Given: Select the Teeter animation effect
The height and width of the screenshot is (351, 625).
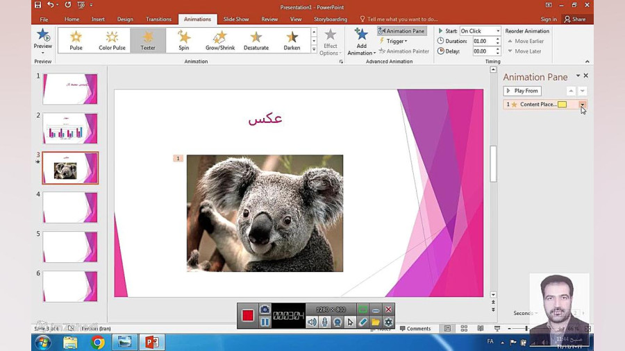Looking at the screenshot, I should 148,41.
